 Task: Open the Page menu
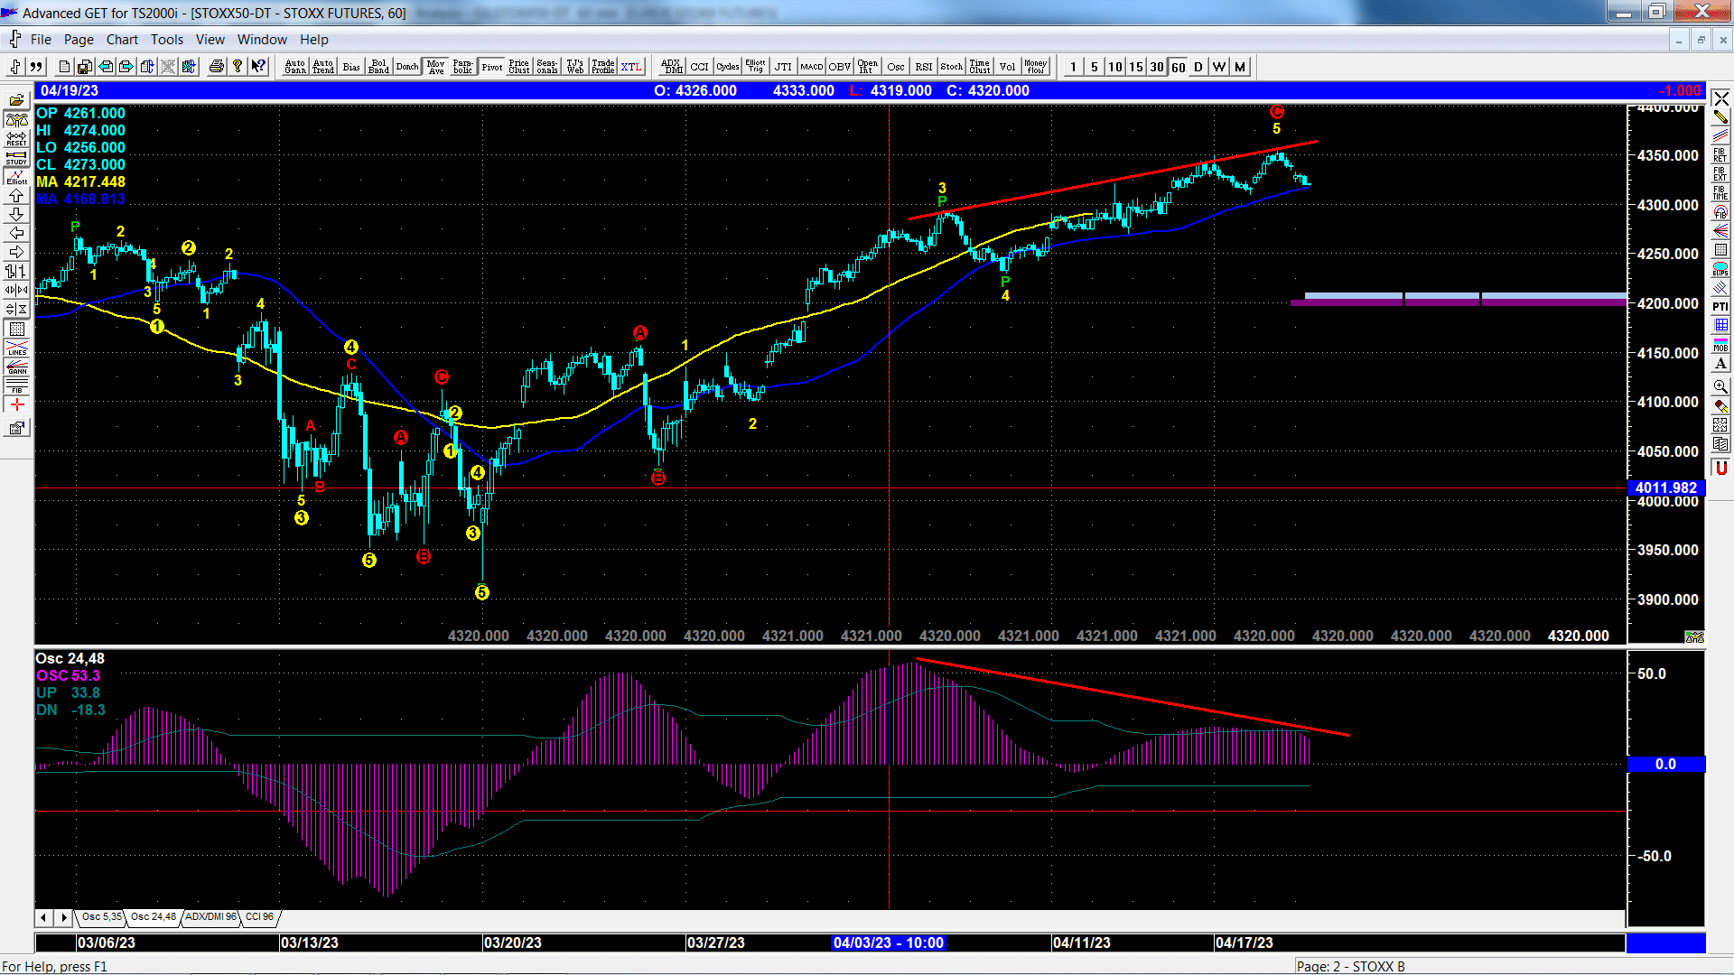79,40
